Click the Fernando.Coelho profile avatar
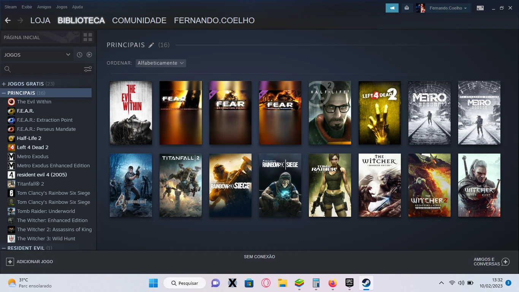Viewport: 519px width, 292px height. click(420, 8)
